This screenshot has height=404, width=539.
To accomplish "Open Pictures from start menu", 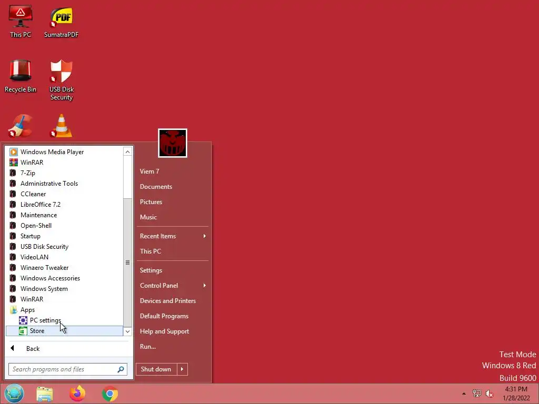I will click(x=173, y=201).
